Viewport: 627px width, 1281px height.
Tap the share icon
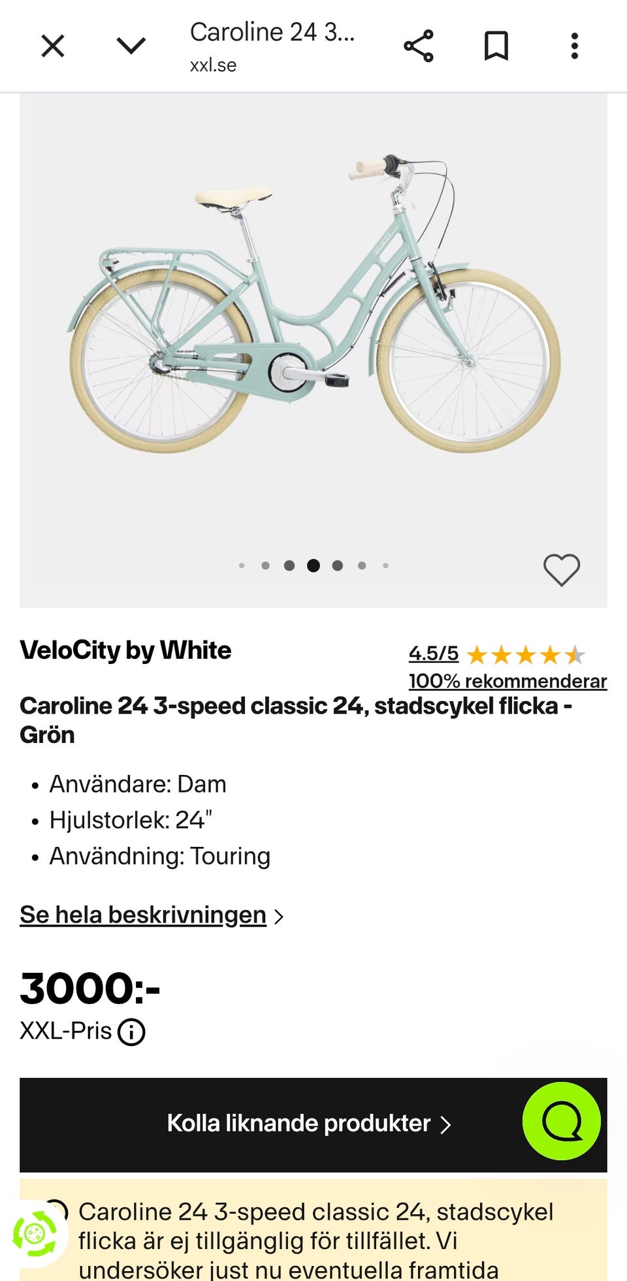tap(418, 46)
